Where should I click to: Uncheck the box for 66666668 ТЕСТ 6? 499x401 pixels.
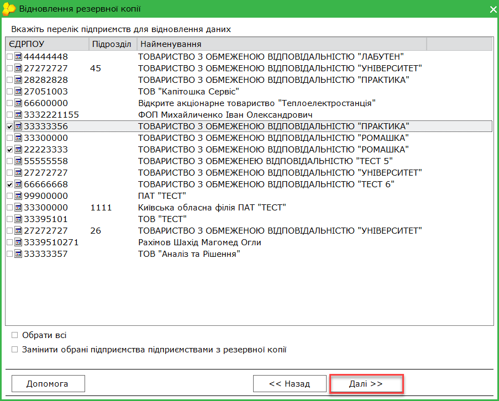(x=9, y=184)
